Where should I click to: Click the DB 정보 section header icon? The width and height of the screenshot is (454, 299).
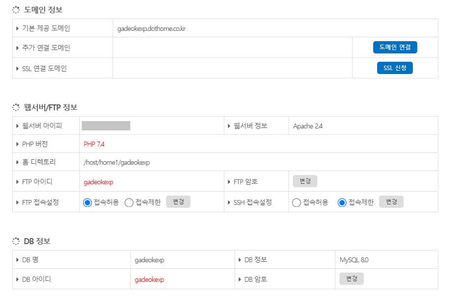pyautogui.click(x=16, y=241)
